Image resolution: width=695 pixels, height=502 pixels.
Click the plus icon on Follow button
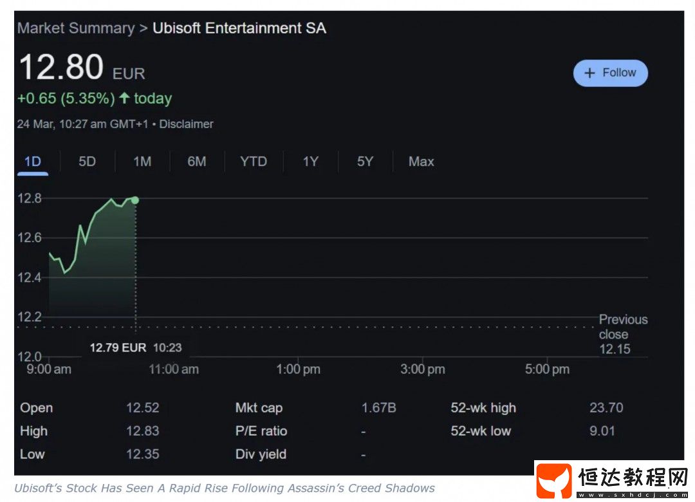[589, 73]
